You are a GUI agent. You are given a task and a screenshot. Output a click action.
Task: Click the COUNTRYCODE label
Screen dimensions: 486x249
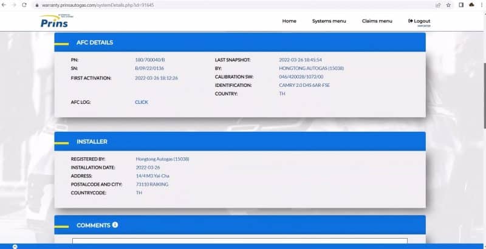(x=88, y=193)
